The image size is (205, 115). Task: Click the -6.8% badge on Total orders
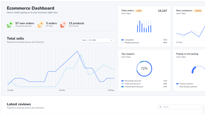click(139, 11)
